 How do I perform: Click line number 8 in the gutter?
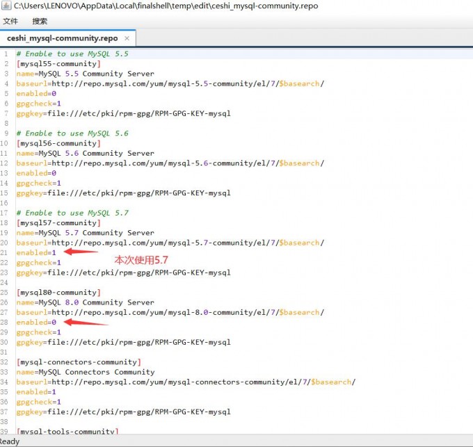coord(6,124)
